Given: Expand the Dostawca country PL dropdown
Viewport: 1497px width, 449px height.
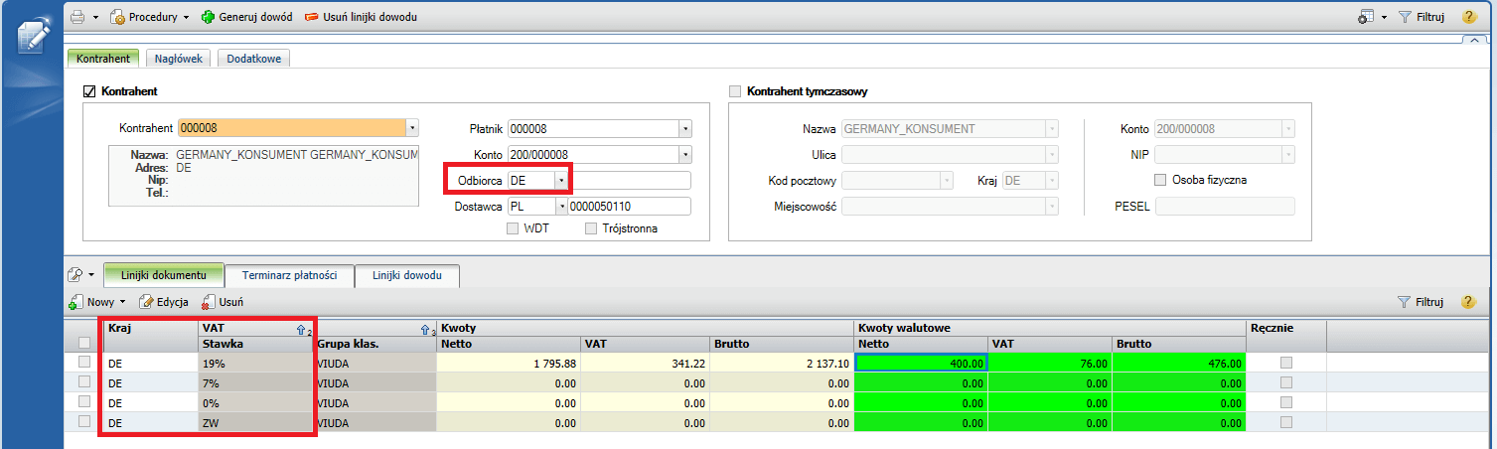Looking at the screenshot, I should pos(561,207).
